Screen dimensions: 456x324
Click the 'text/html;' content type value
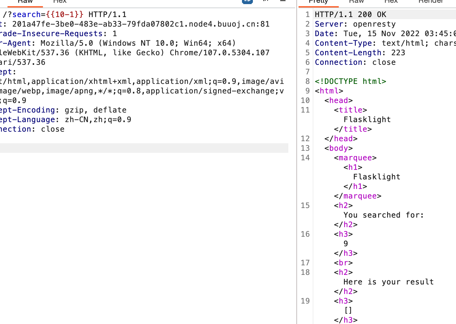click(x=405, y=43)
